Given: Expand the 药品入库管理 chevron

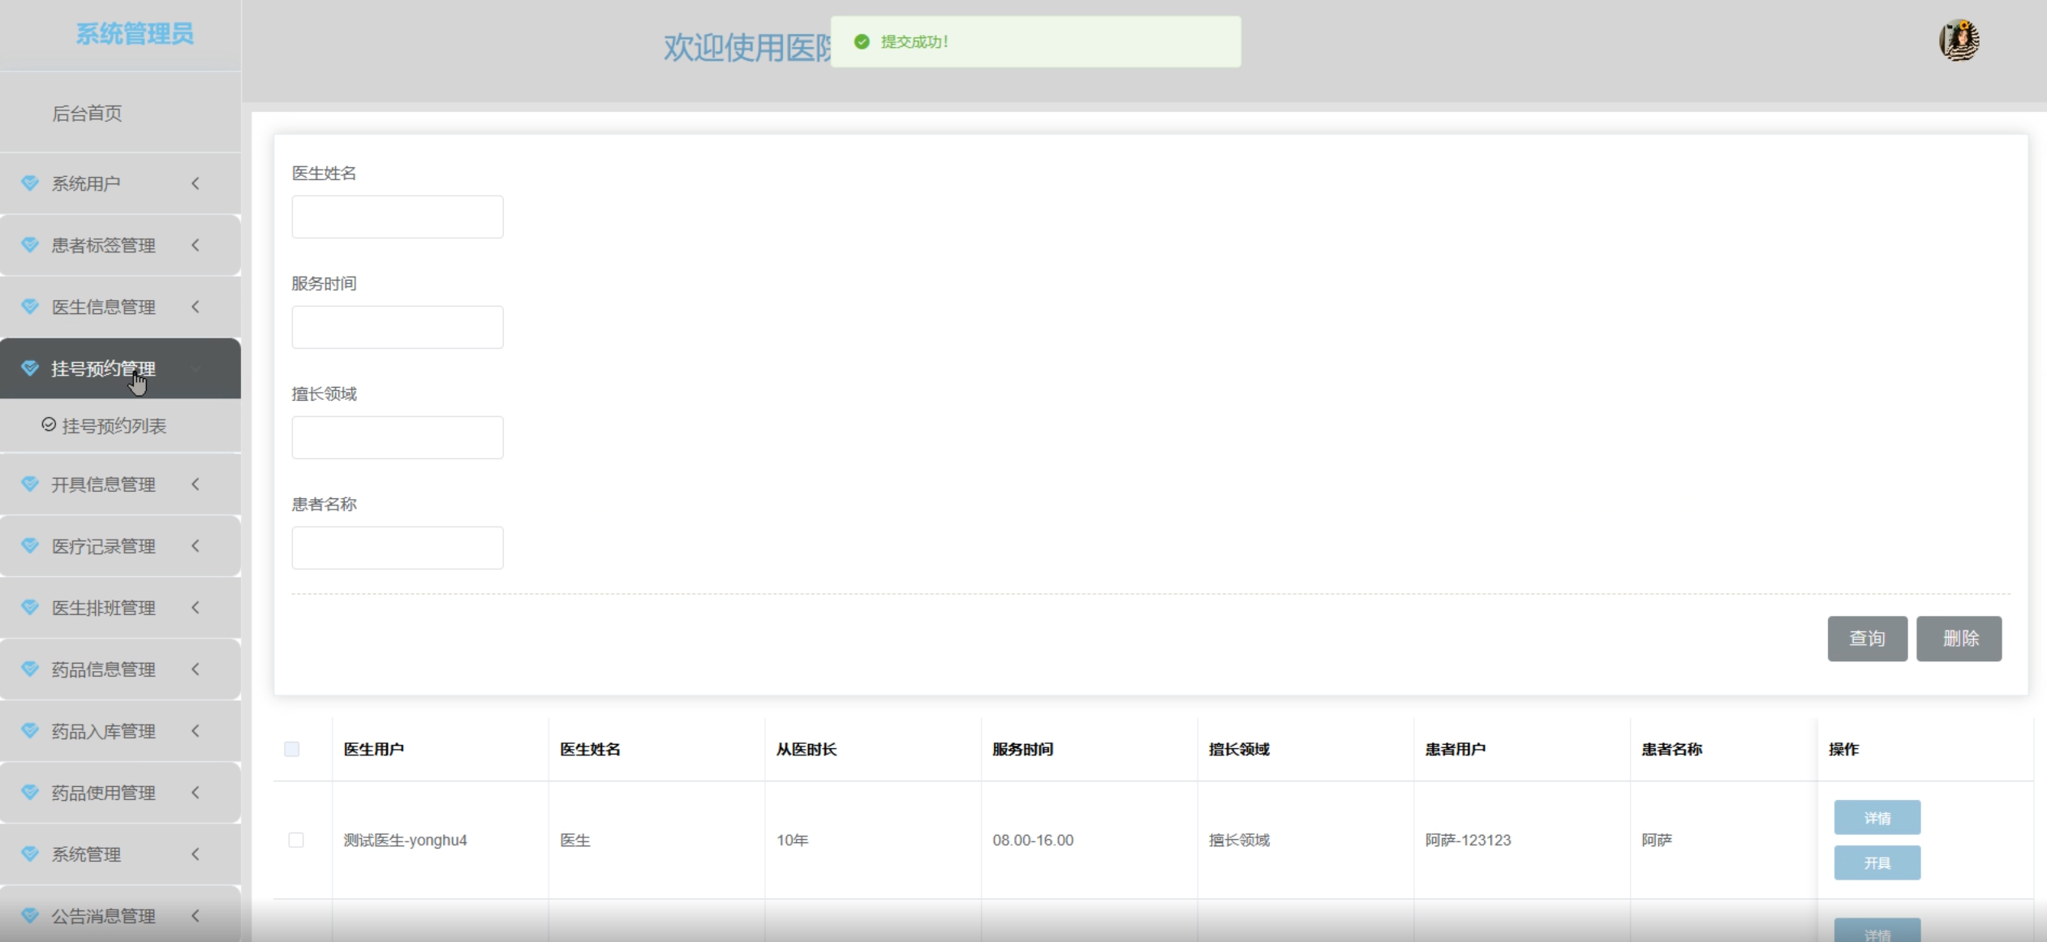Looking at the screenshot, I should (196, 731).
